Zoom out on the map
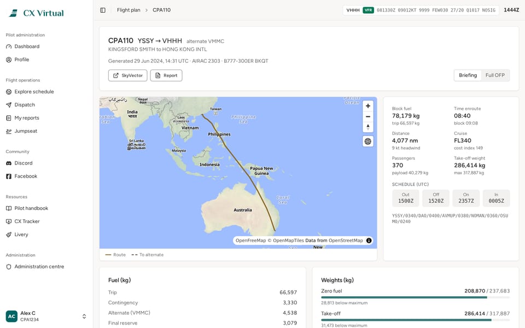 click(x=368, y=116)
